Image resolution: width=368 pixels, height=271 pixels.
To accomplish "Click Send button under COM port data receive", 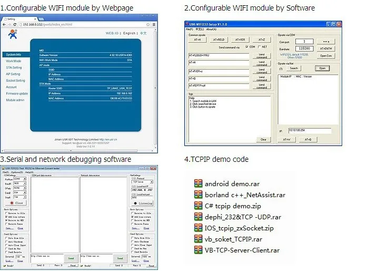I will 71,258.
